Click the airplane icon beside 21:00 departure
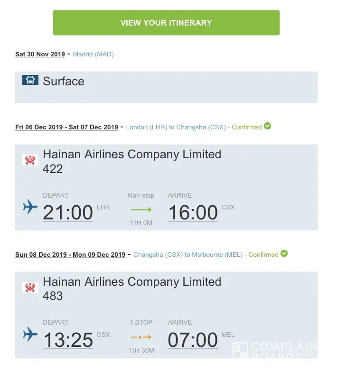Screen dimensions: 356x372 tap(30, 207)
